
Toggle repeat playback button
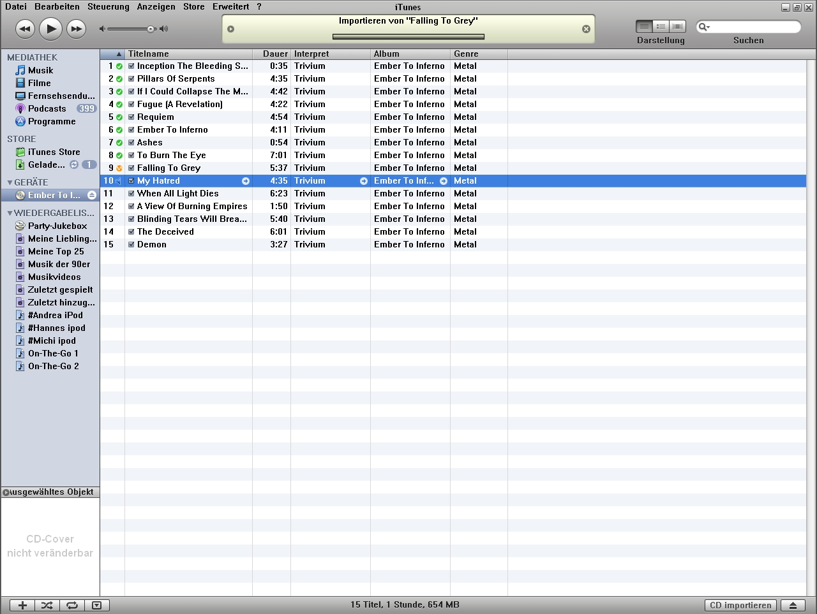72,605
